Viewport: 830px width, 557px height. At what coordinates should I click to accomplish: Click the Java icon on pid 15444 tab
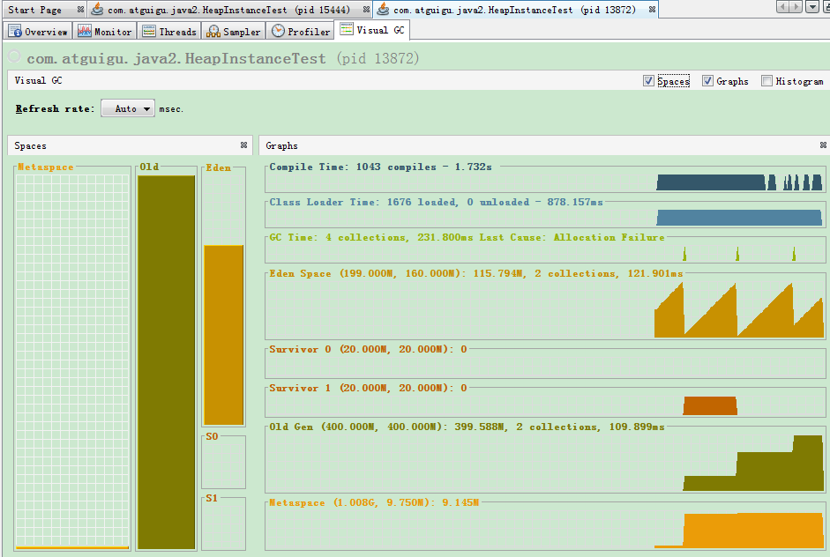pyautogui.click(x=97, y=9)
